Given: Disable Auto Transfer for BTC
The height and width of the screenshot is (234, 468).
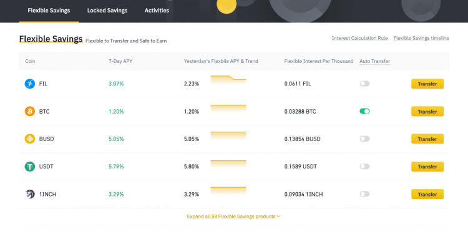Looking at the screenshot, I should (x=364, y=111).
